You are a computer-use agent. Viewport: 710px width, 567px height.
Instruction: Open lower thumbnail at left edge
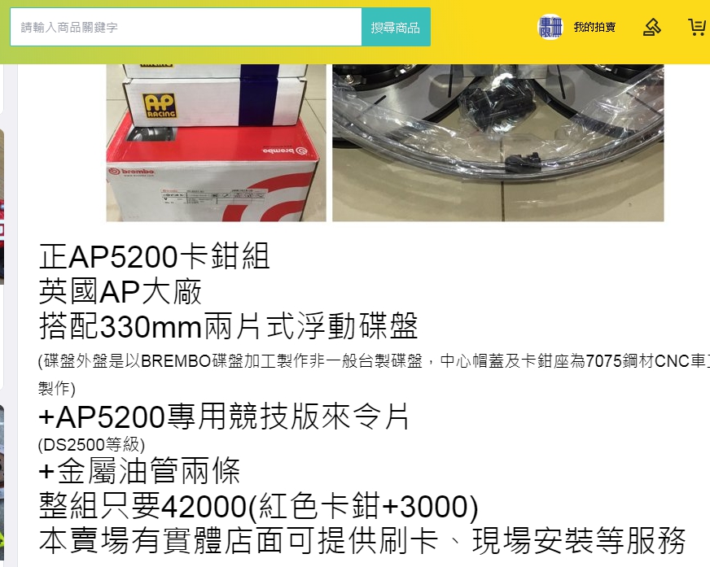2,485
